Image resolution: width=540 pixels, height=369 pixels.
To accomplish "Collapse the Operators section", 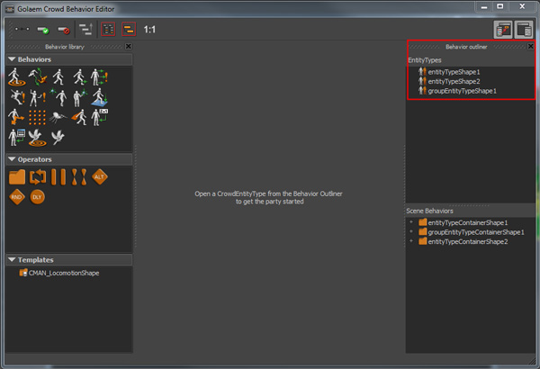I will pyautogui.click(x=12, y=159).
